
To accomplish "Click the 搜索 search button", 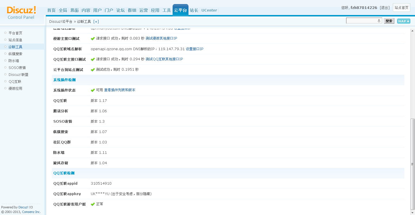I will tap(389, 21).
